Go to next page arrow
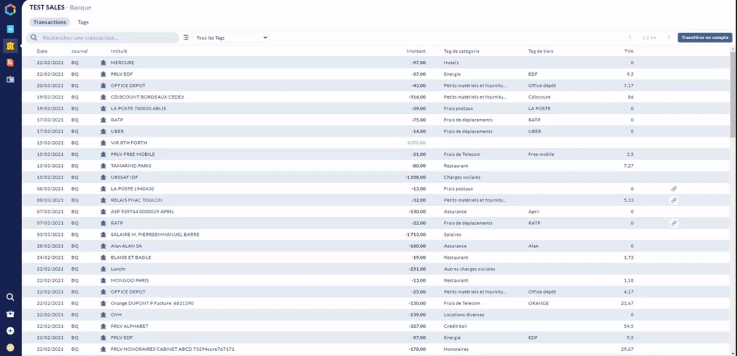Screen dimensions: 737x356 [x=669, y=38]
